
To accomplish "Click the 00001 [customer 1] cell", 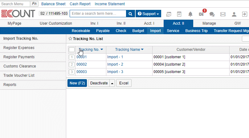I will [191, 57].
